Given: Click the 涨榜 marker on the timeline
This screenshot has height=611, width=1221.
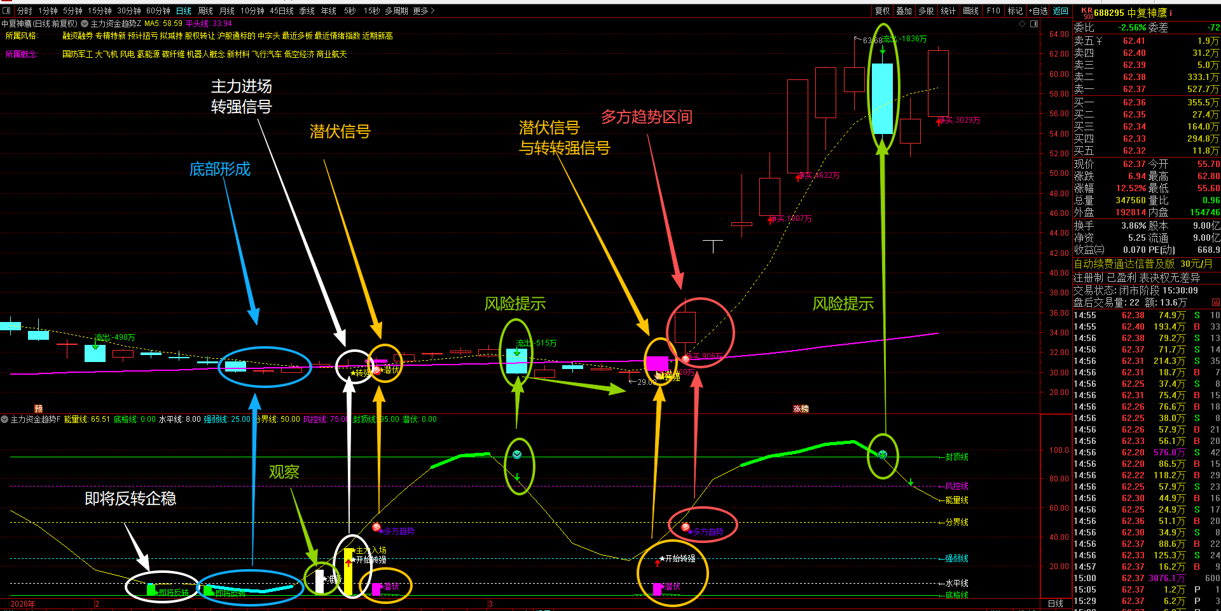Looking at the screenshot, I should click(x=801, y=408).
